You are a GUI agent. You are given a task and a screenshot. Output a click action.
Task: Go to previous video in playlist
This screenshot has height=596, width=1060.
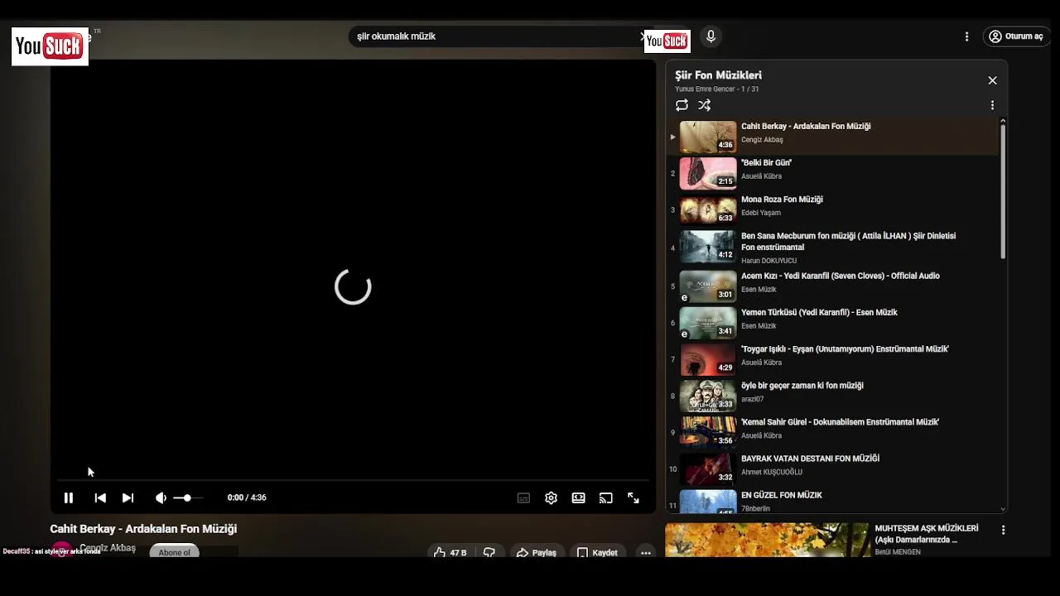100,497
